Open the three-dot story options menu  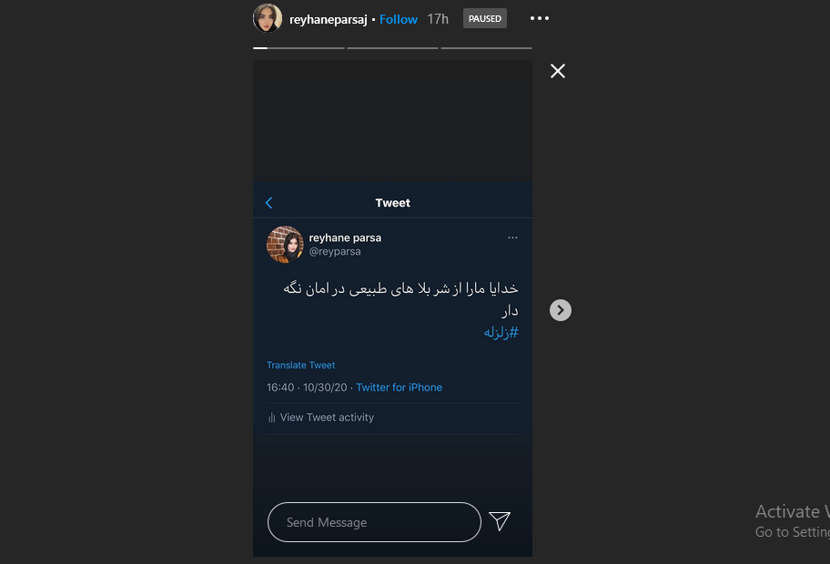540,18
